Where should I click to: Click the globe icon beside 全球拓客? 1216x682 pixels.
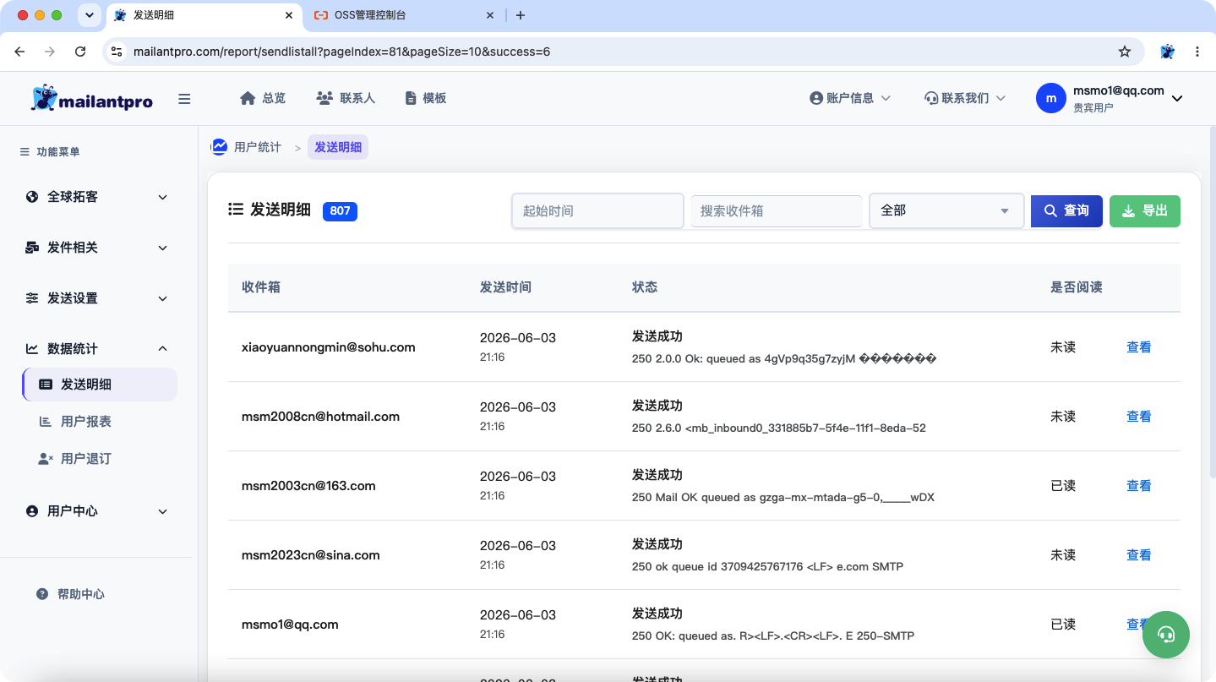[x=32, y=197]
